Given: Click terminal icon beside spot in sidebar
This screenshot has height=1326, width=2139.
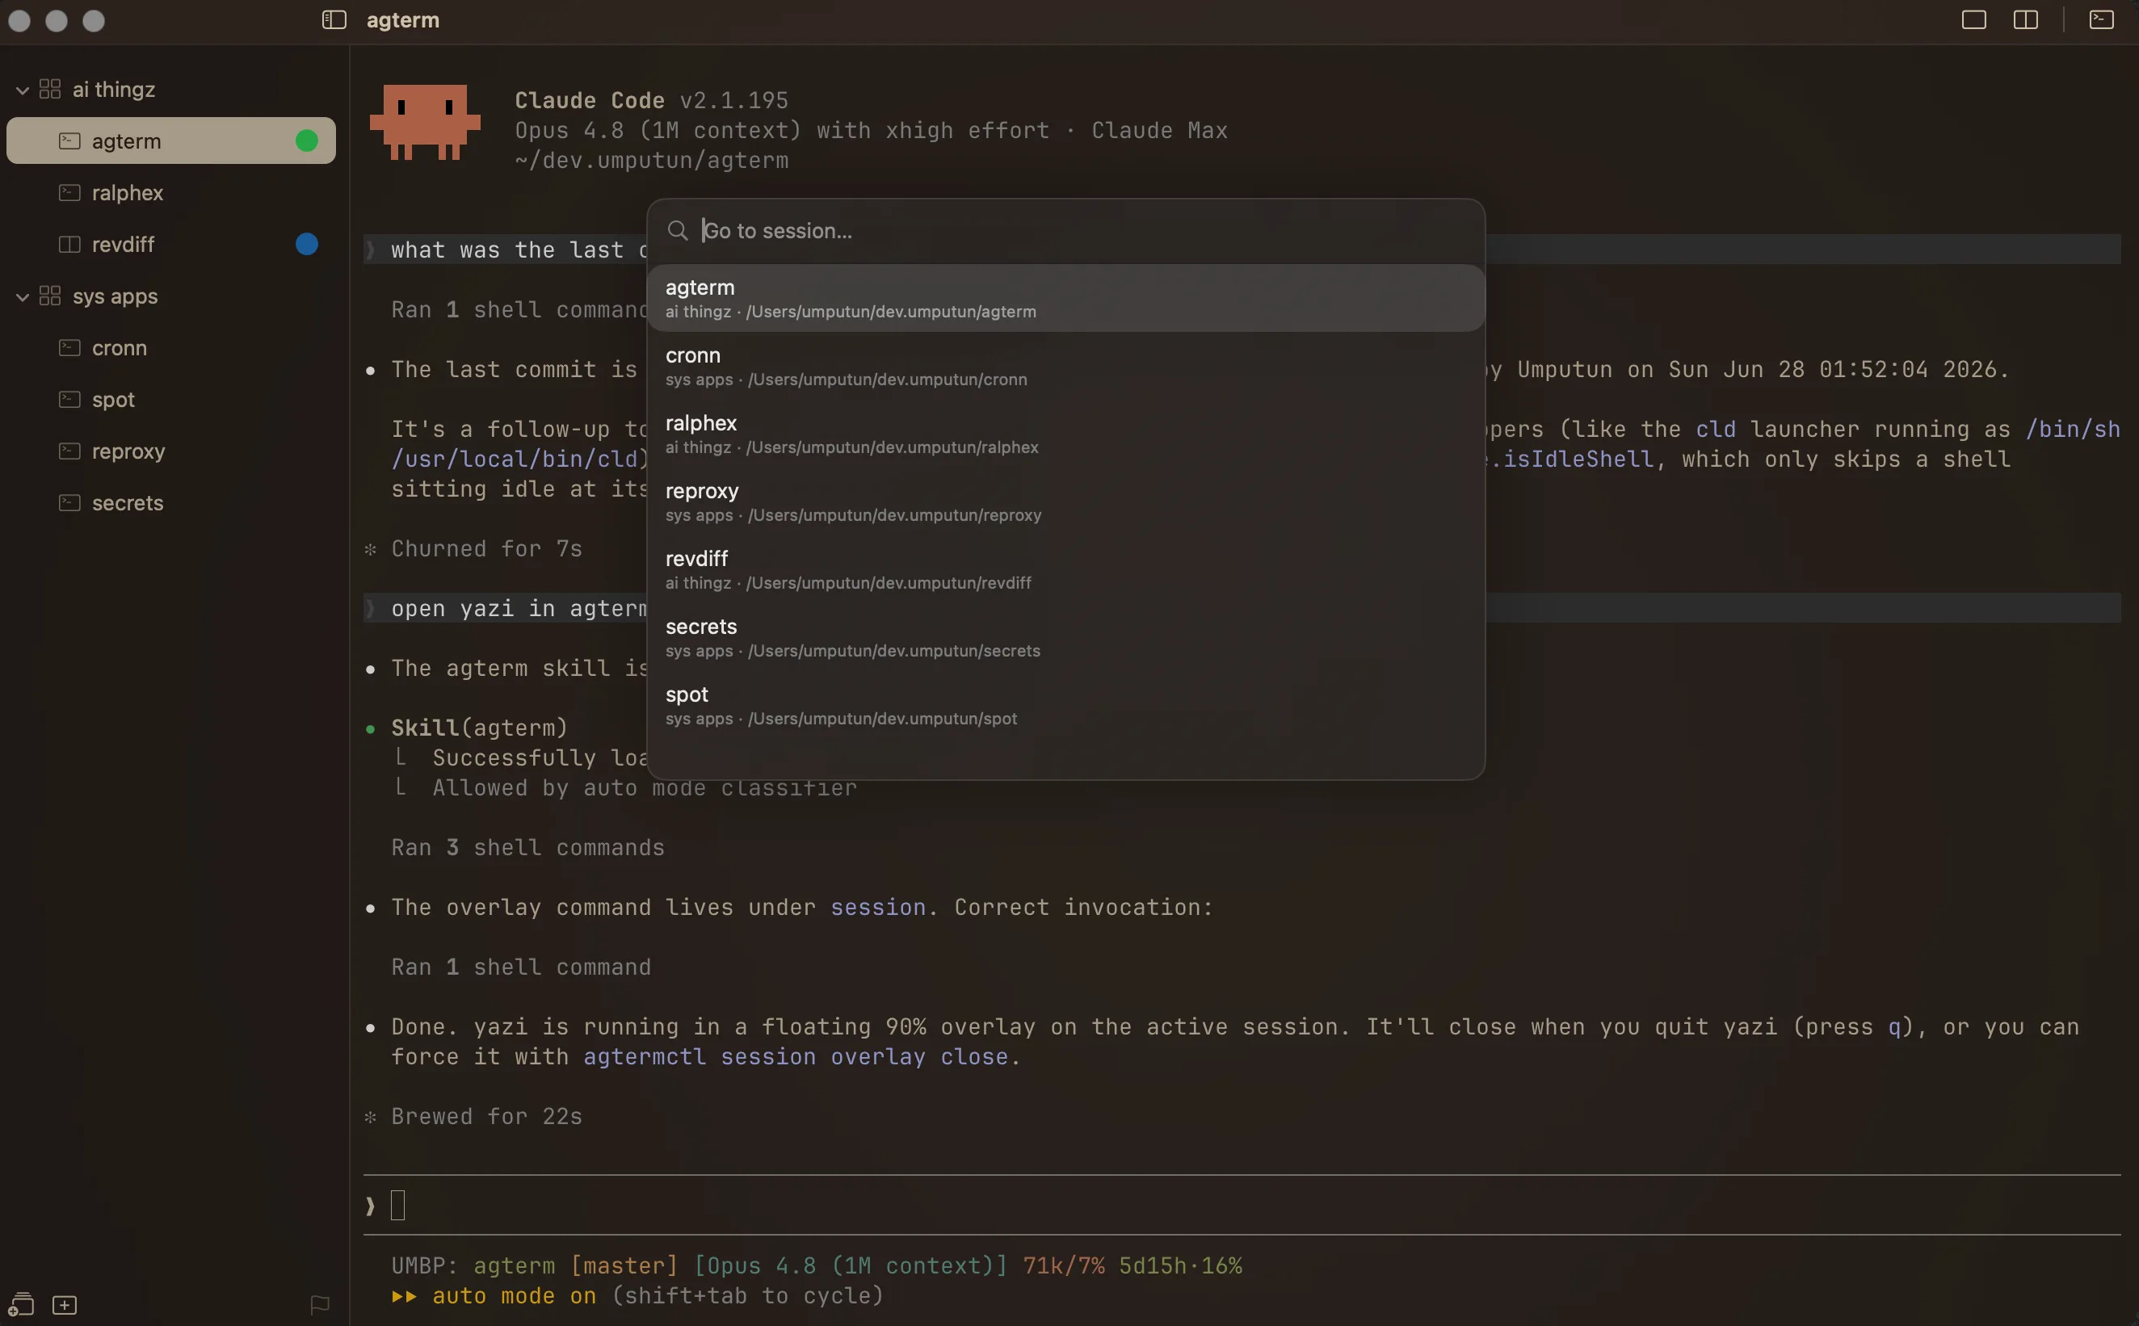Looking at the screenshot, I should coord(69,399).
